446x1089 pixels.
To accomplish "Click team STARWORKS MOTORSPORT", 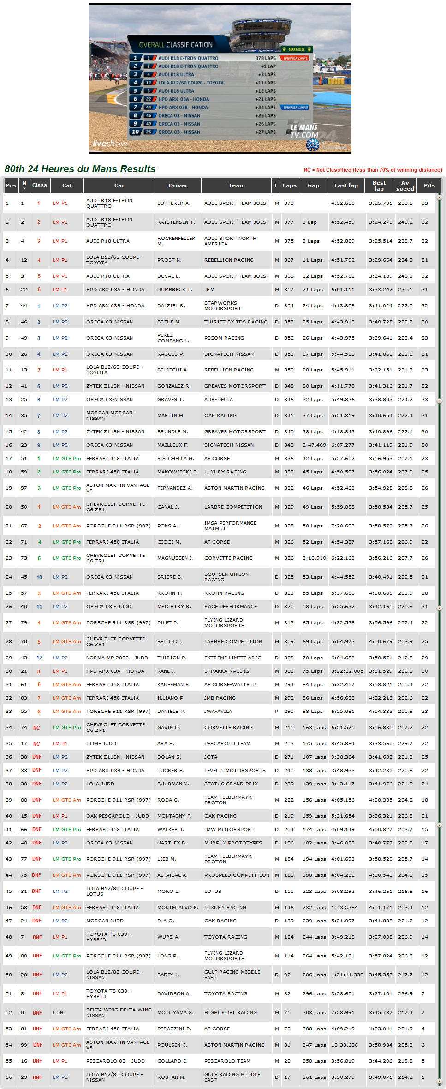I will coord(223,305).
